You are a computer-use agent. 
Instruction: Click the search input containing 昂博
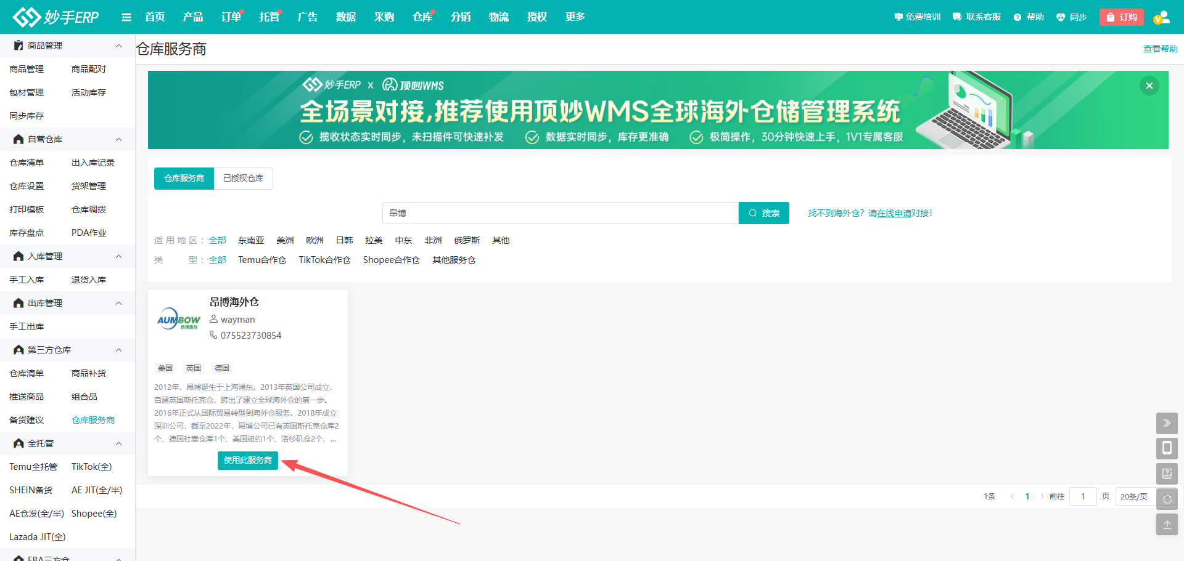tap(561, 213)
